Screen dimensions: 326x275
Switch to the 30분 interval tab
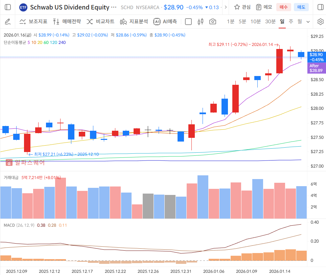click(x=270, y=22)
